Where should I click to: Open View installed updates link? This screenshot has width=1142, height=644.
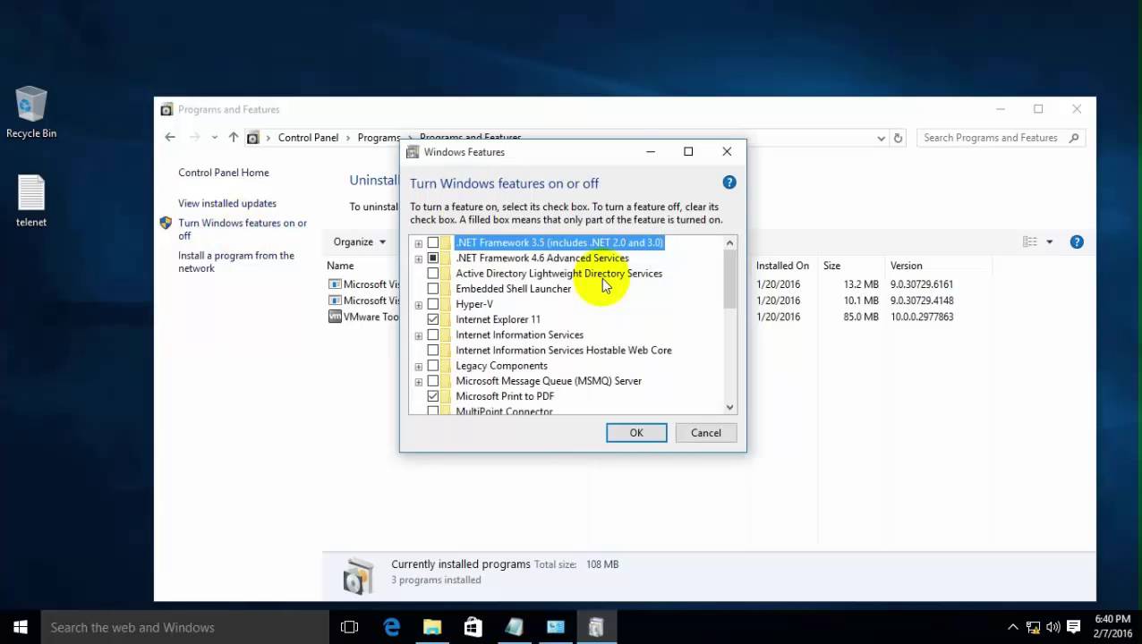227,203
